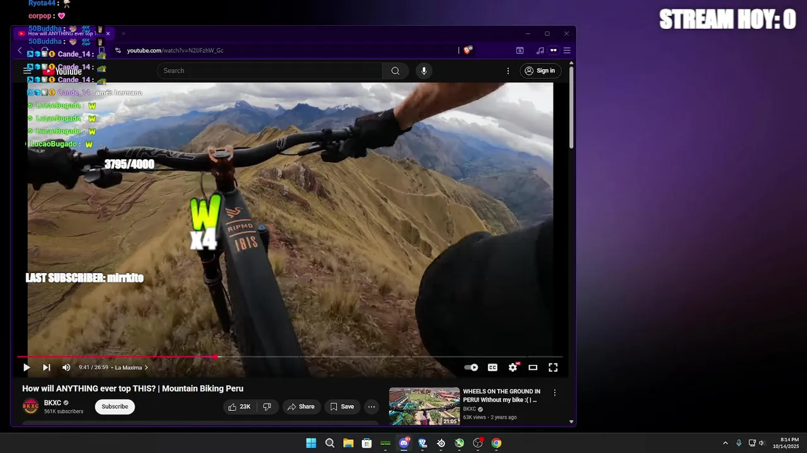Open Wheels on the Ground video thumbnail
The height and width of the screenshot is (453, 807).
click(424, 406)
